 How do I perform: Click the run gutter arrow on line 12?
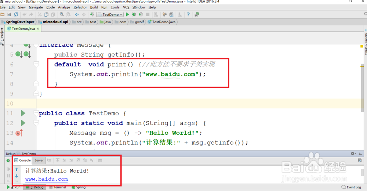tap(23, 123)
